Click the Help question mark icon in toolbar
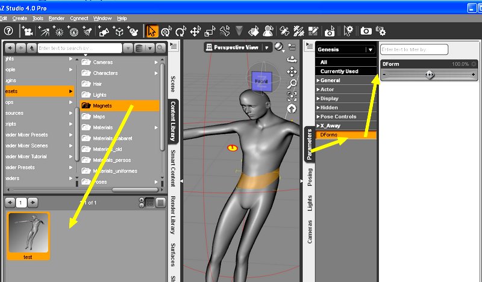The height and width of the screenshot is (282, 482). 8,31
